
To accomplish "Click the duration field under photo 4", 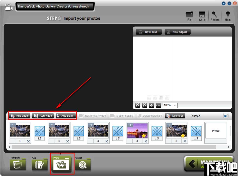I will click(x=137, y=141).
